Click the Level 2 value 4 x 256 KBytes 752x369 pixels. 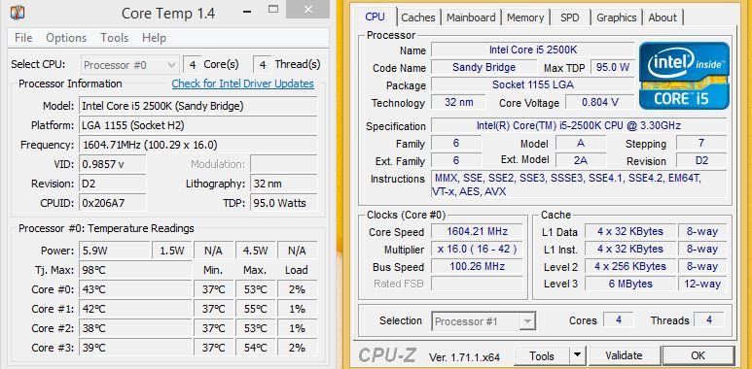coord(630,266)
